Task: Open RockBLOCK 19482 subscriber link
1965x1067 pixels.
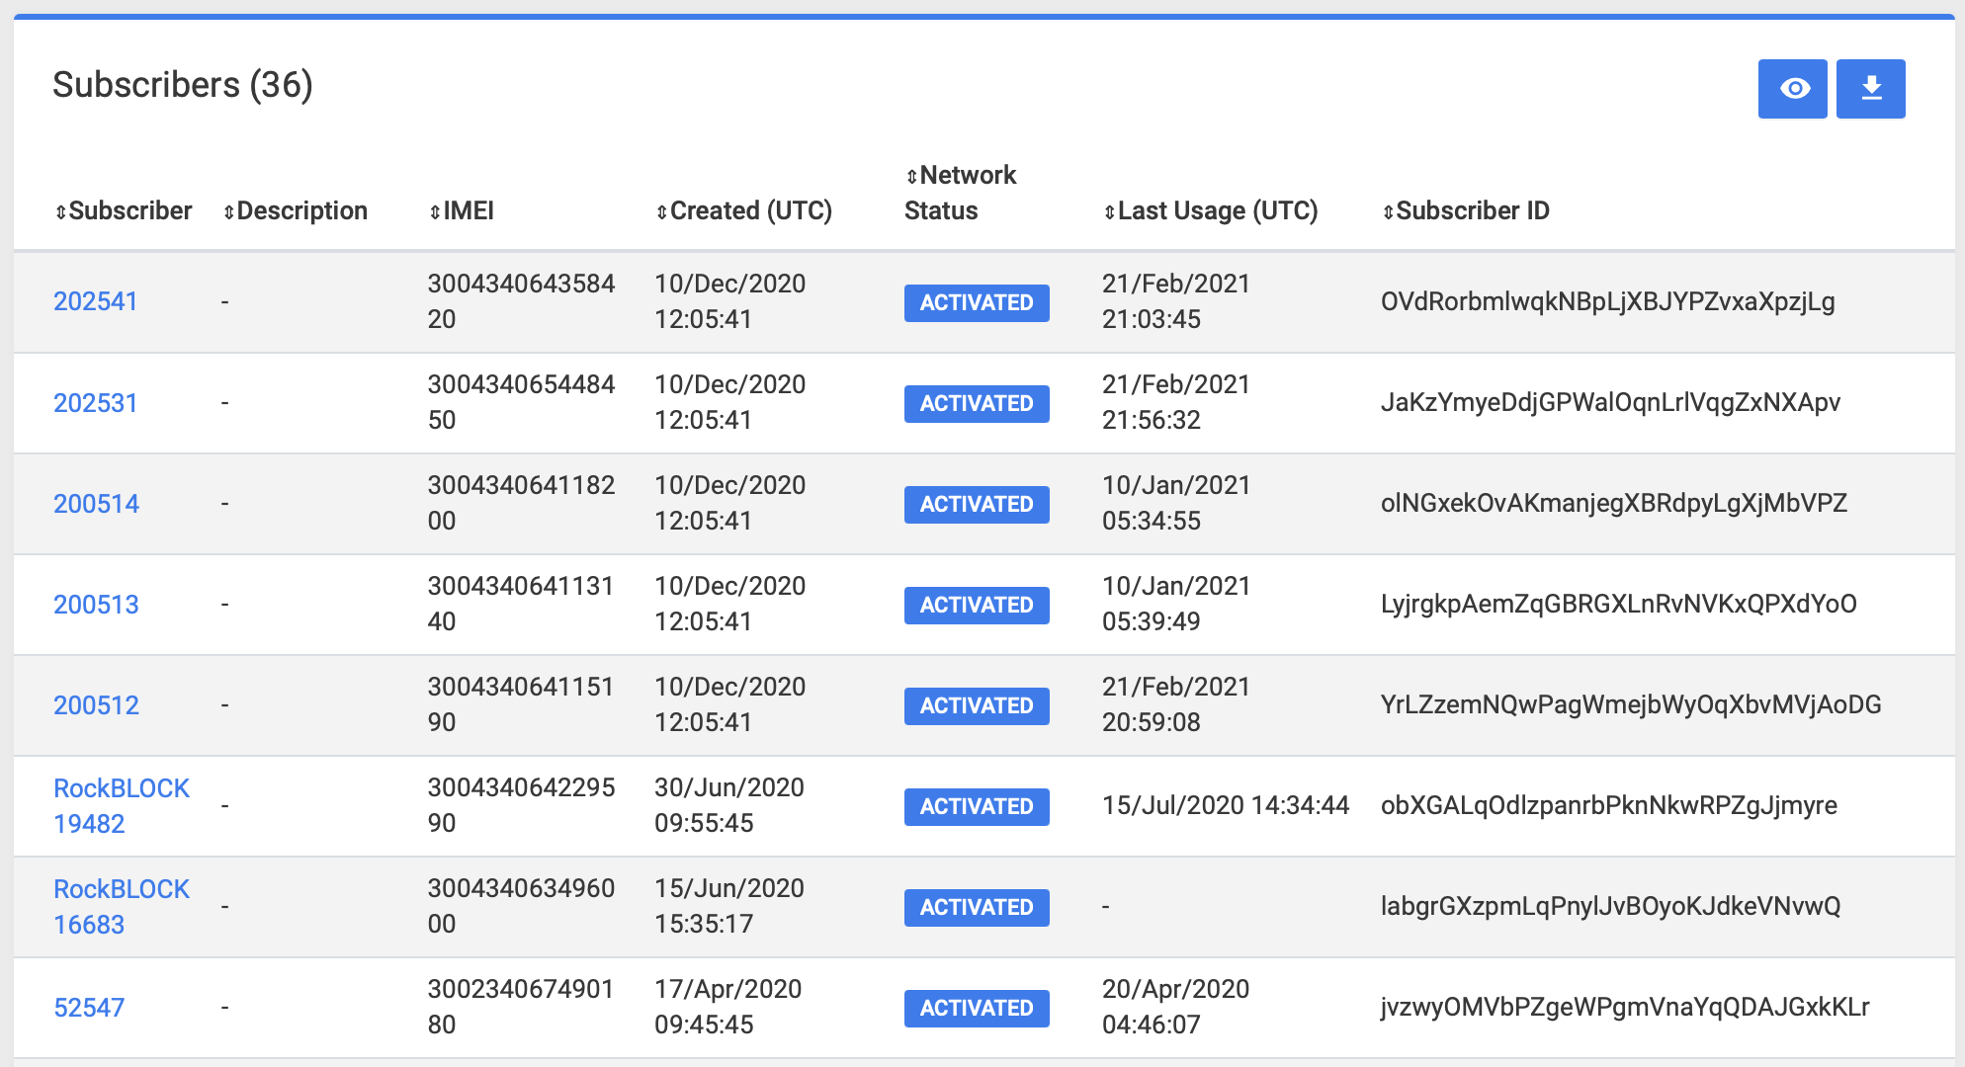Action: tap(121, 805)
